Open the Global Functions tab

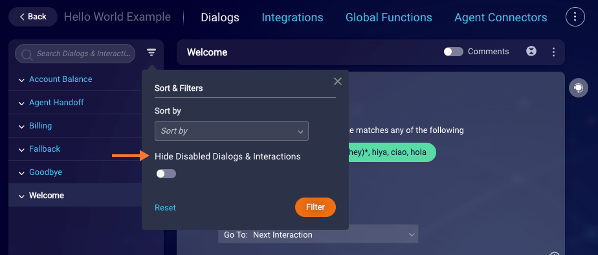388,17
